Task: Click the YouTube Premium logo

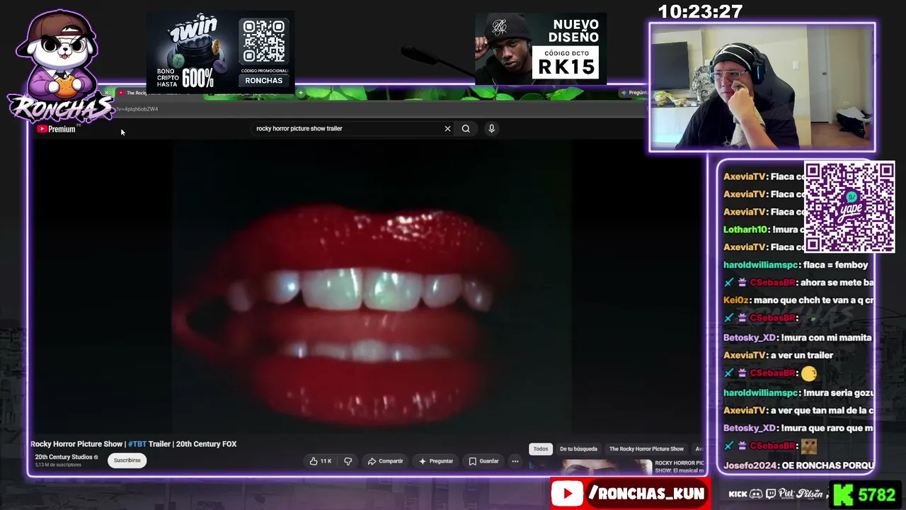Action: tap(56, 129)
